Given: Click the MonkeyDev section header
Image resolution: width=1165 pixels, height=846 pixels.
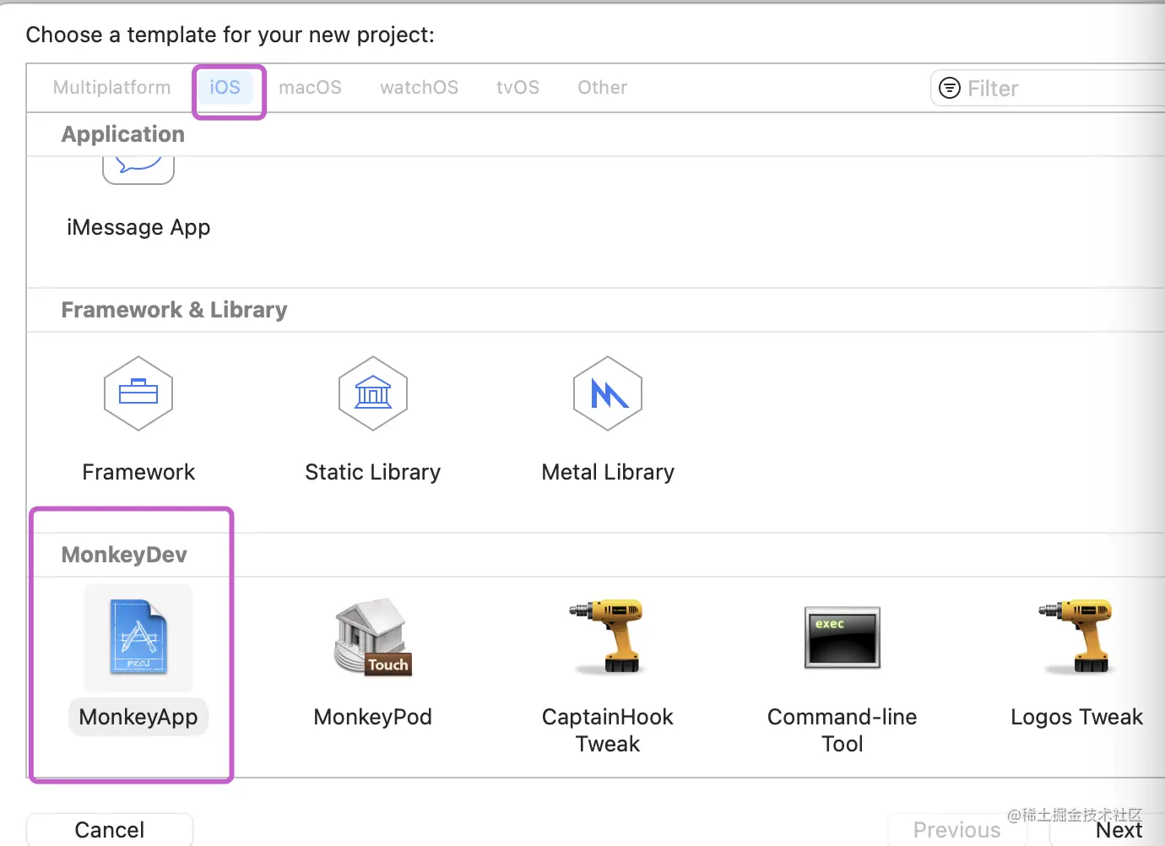Looking at the screenshot, I should tap(124, 555).
